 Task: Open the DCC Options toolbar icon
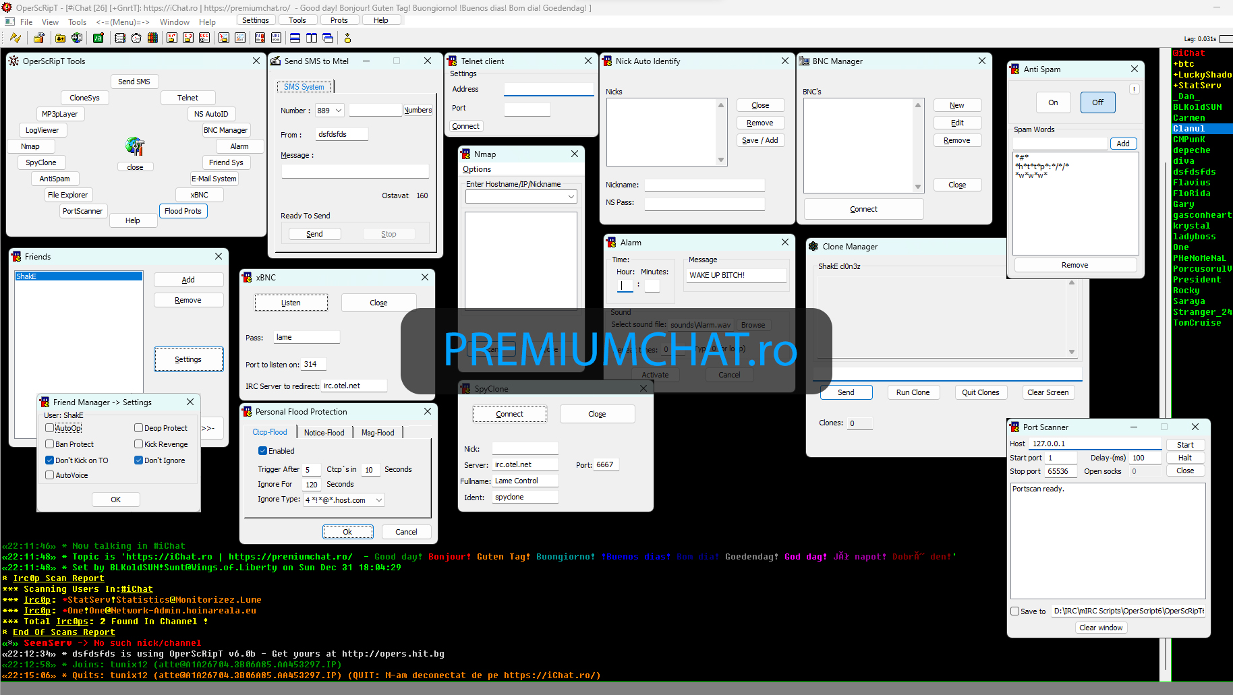coord(204,38)
